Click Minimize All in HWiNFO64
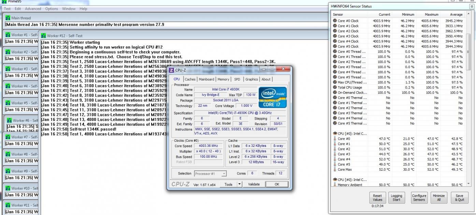 [439, 198]
